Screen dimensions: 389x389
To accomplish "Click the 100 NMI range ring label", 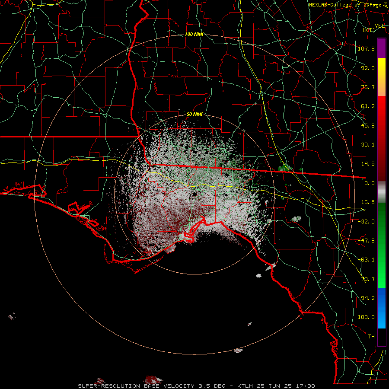I will tap(194, 34).
